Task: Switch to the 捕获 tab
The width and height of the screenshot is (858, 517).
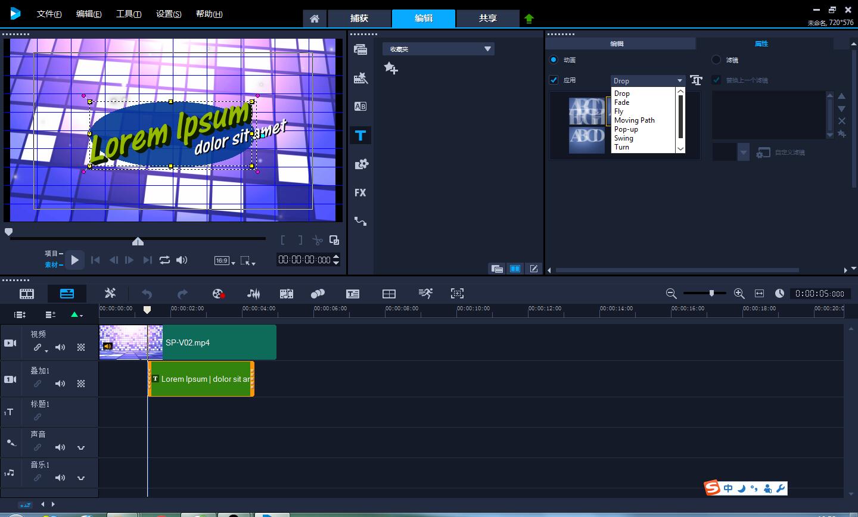Action: tap(359, 18)
